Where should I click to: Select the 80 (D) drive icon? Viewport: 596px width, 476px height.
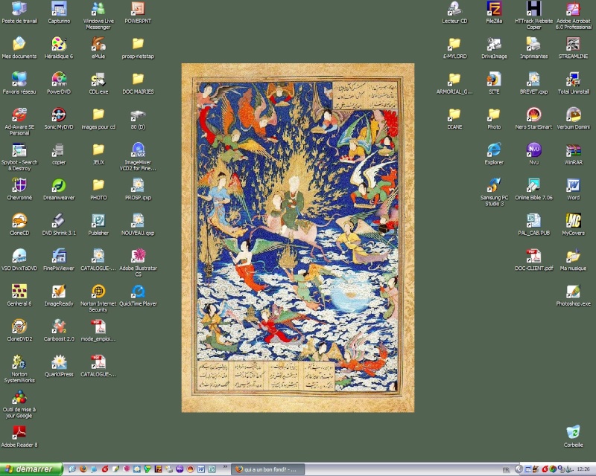138,118
